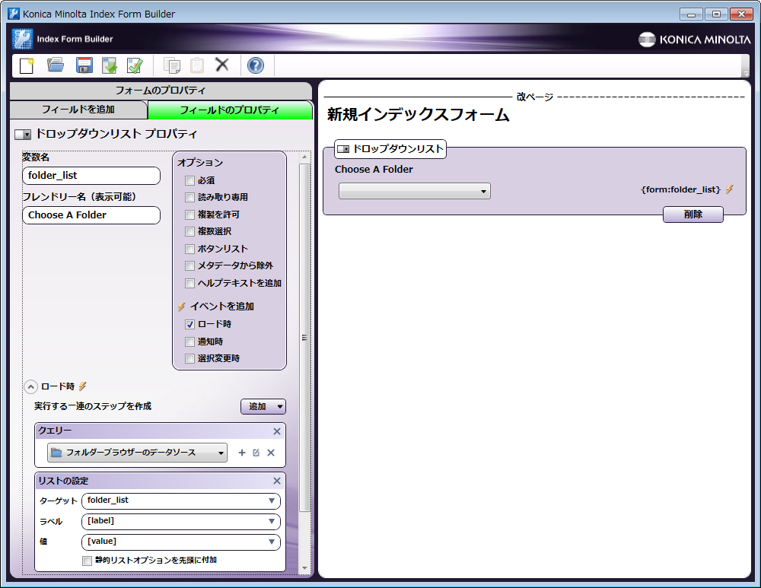Click the Index Form Builder logo icon
The height and width of the screenshot is (588, 761).
22,40
